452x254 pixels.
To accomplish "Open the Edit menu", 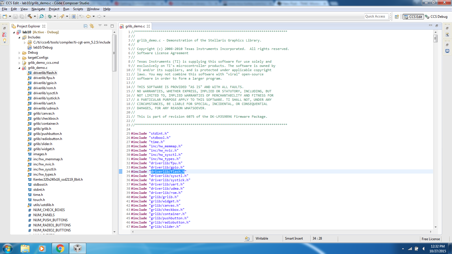I will click(14, 9).
